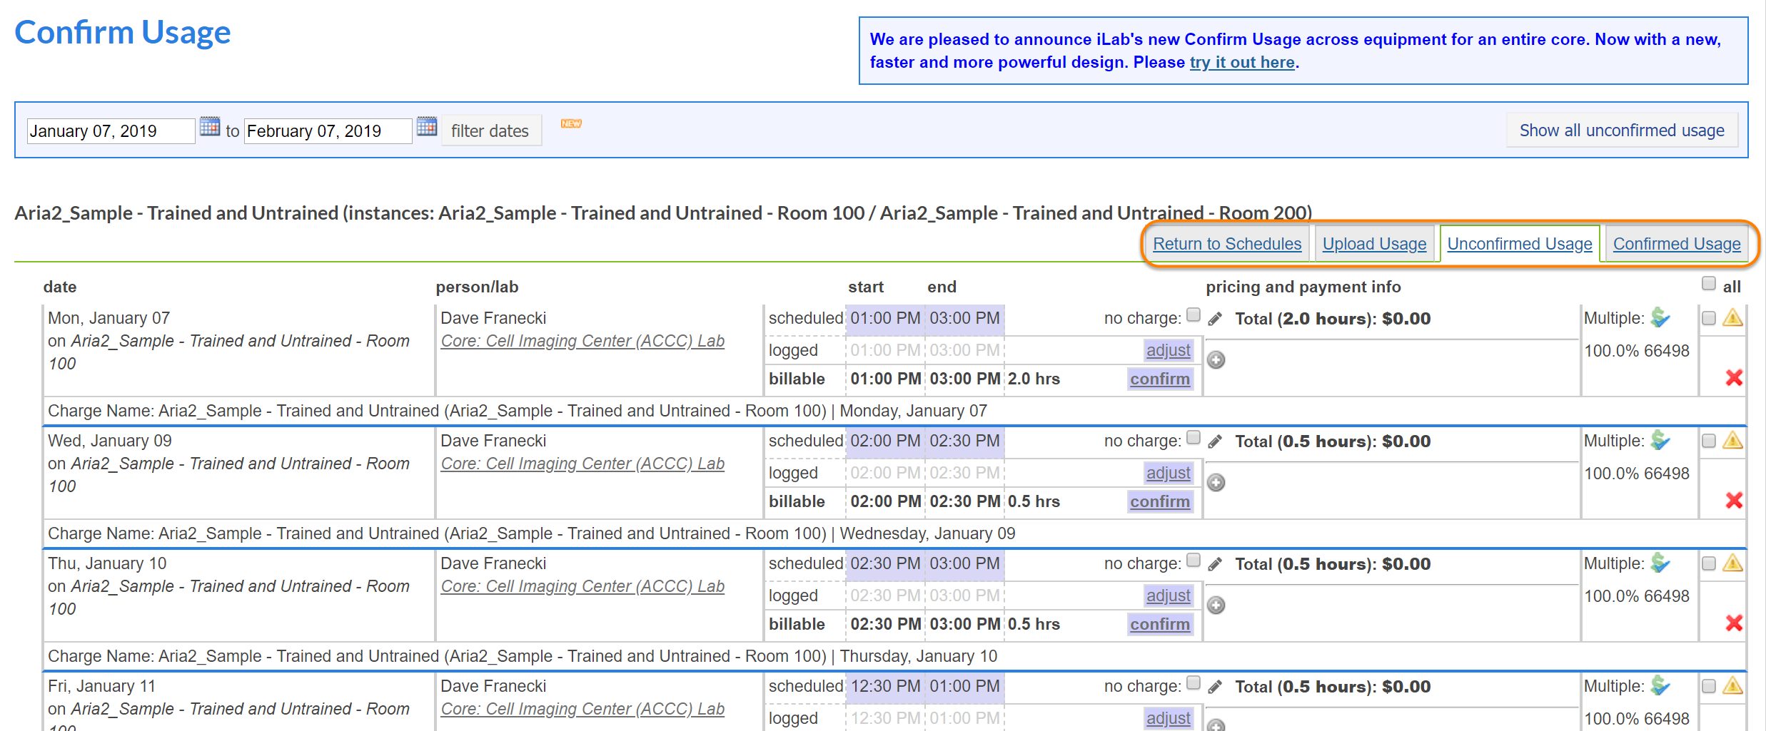Expand the plus circle on Monday January 07 row

click(x=1216, y=360)
